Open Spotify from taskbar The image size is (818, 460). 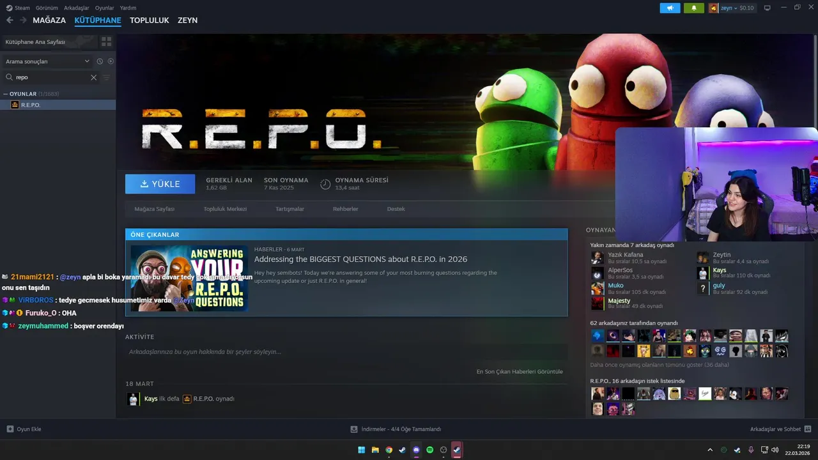tap(429, 450)
